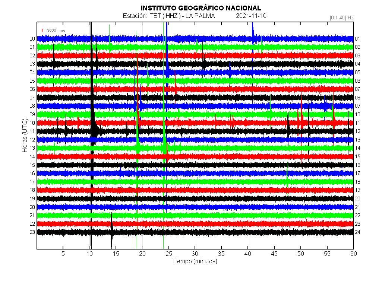The width and height of the screenshot is (382, 286).
Task: Click the right-axis hour label 24
Action: tap(357, 232)
